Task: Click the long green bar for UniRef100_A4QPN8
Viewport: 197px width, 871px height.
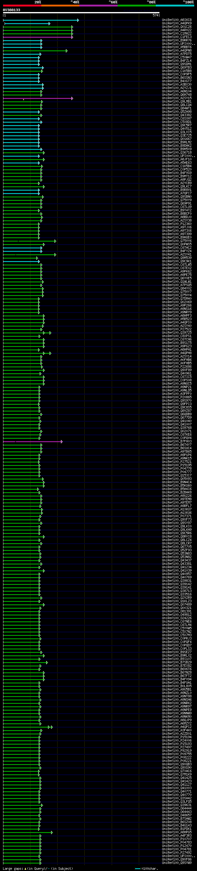Action: click(x=35, y=51)
